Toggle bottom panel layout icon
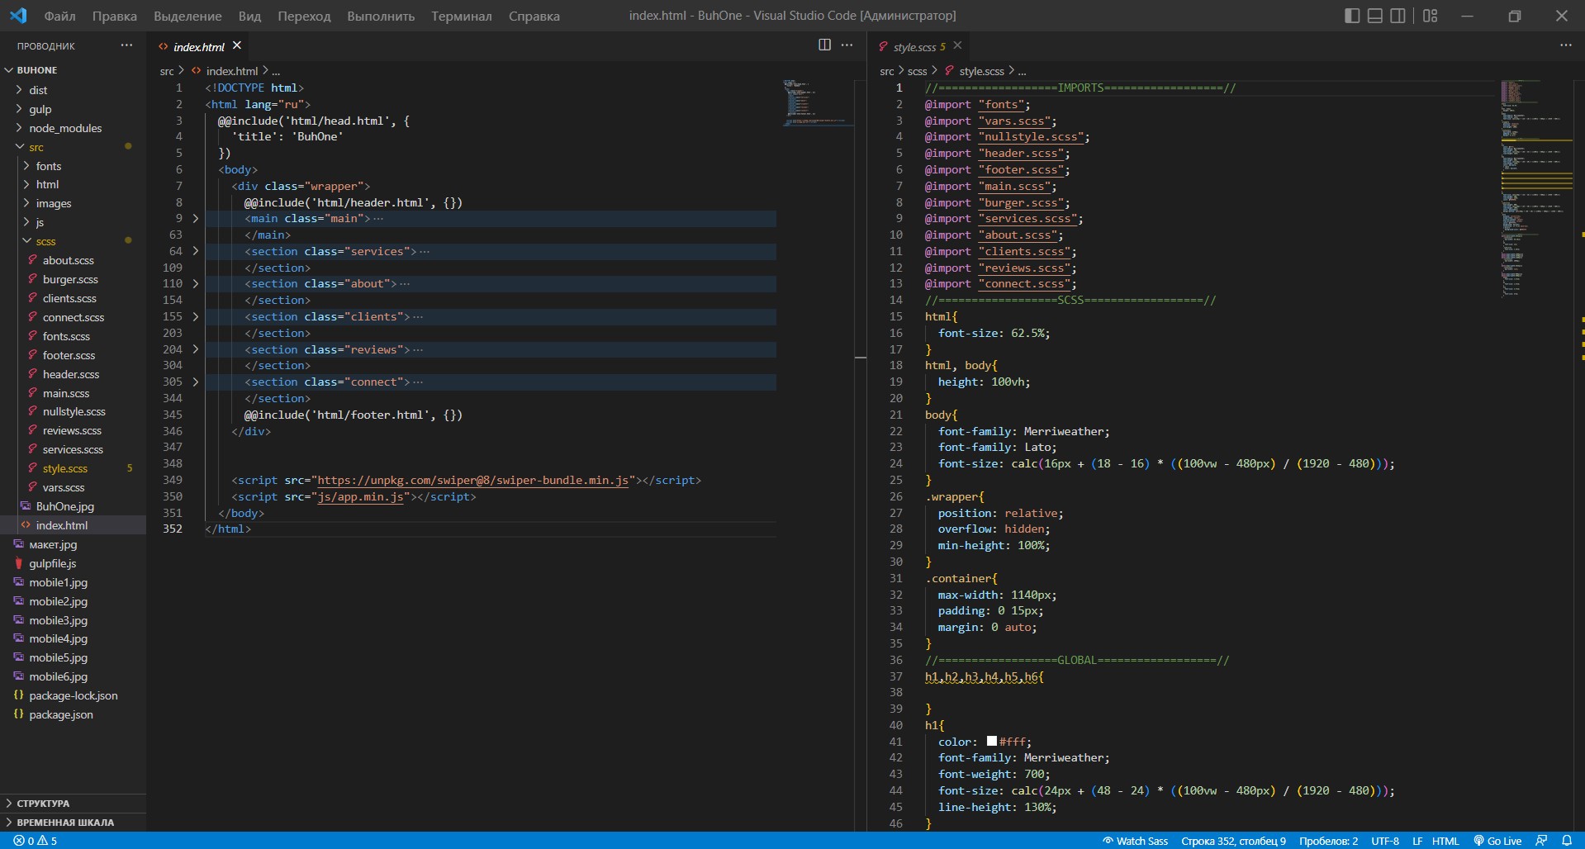The image size is (1585, 849). (1375, 16)
